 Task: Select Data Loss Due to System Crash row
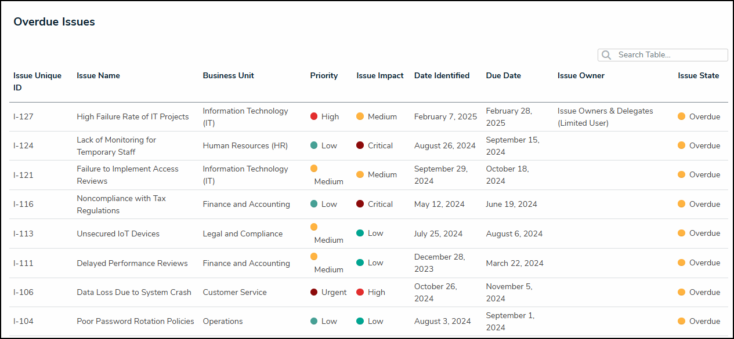point(133,292)
